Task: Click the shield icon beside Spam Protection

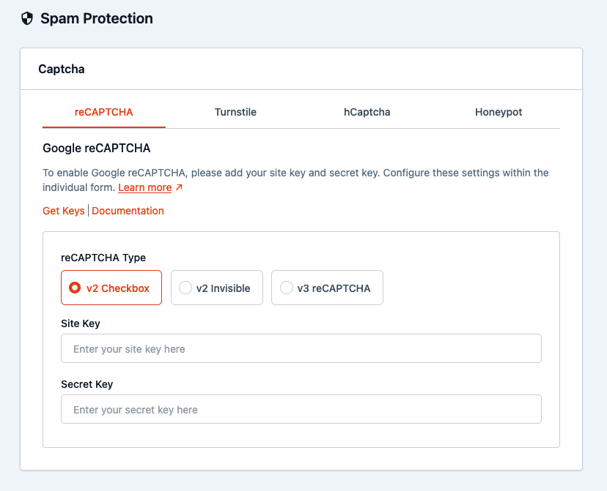Action: pyautogui.click(x=27, y=18)
